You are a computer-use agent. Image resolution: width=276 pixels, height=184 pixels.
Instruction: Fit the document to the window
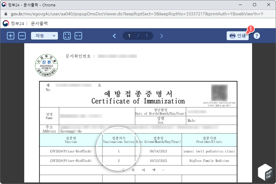67,36
